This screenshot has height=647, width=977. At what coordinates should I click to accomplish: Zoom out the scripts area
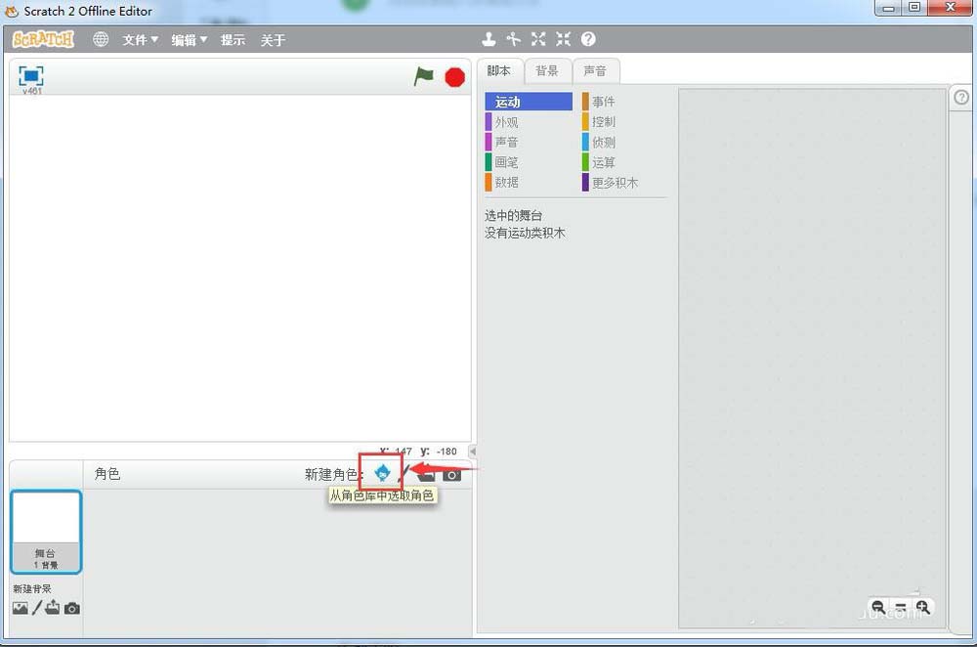click(878, 607)
